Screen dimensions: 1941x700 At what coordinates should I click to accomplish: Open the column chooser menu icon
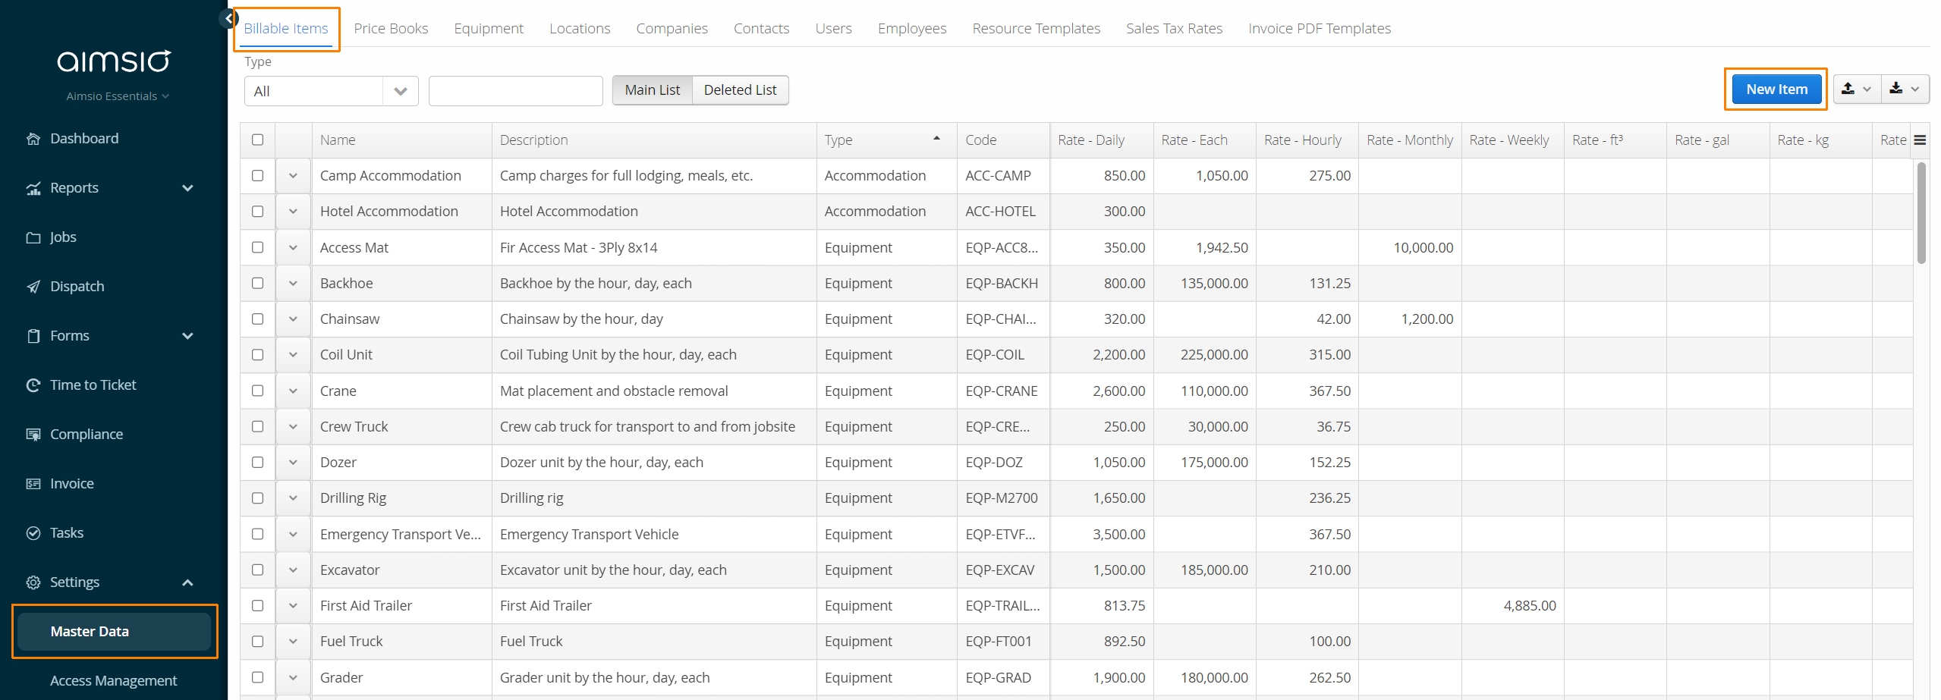(1920, 140)
